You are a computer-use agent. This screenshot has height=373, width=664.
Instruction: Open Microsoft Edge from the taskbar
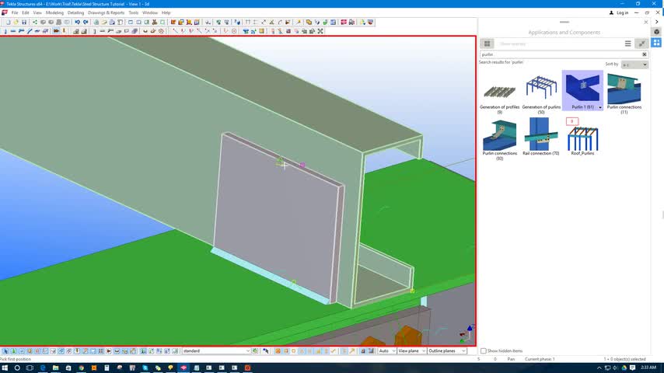point(43,368)
